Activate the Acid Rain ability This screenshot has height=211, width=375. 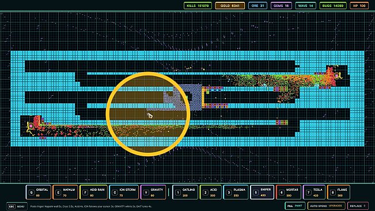pos(93,192)
